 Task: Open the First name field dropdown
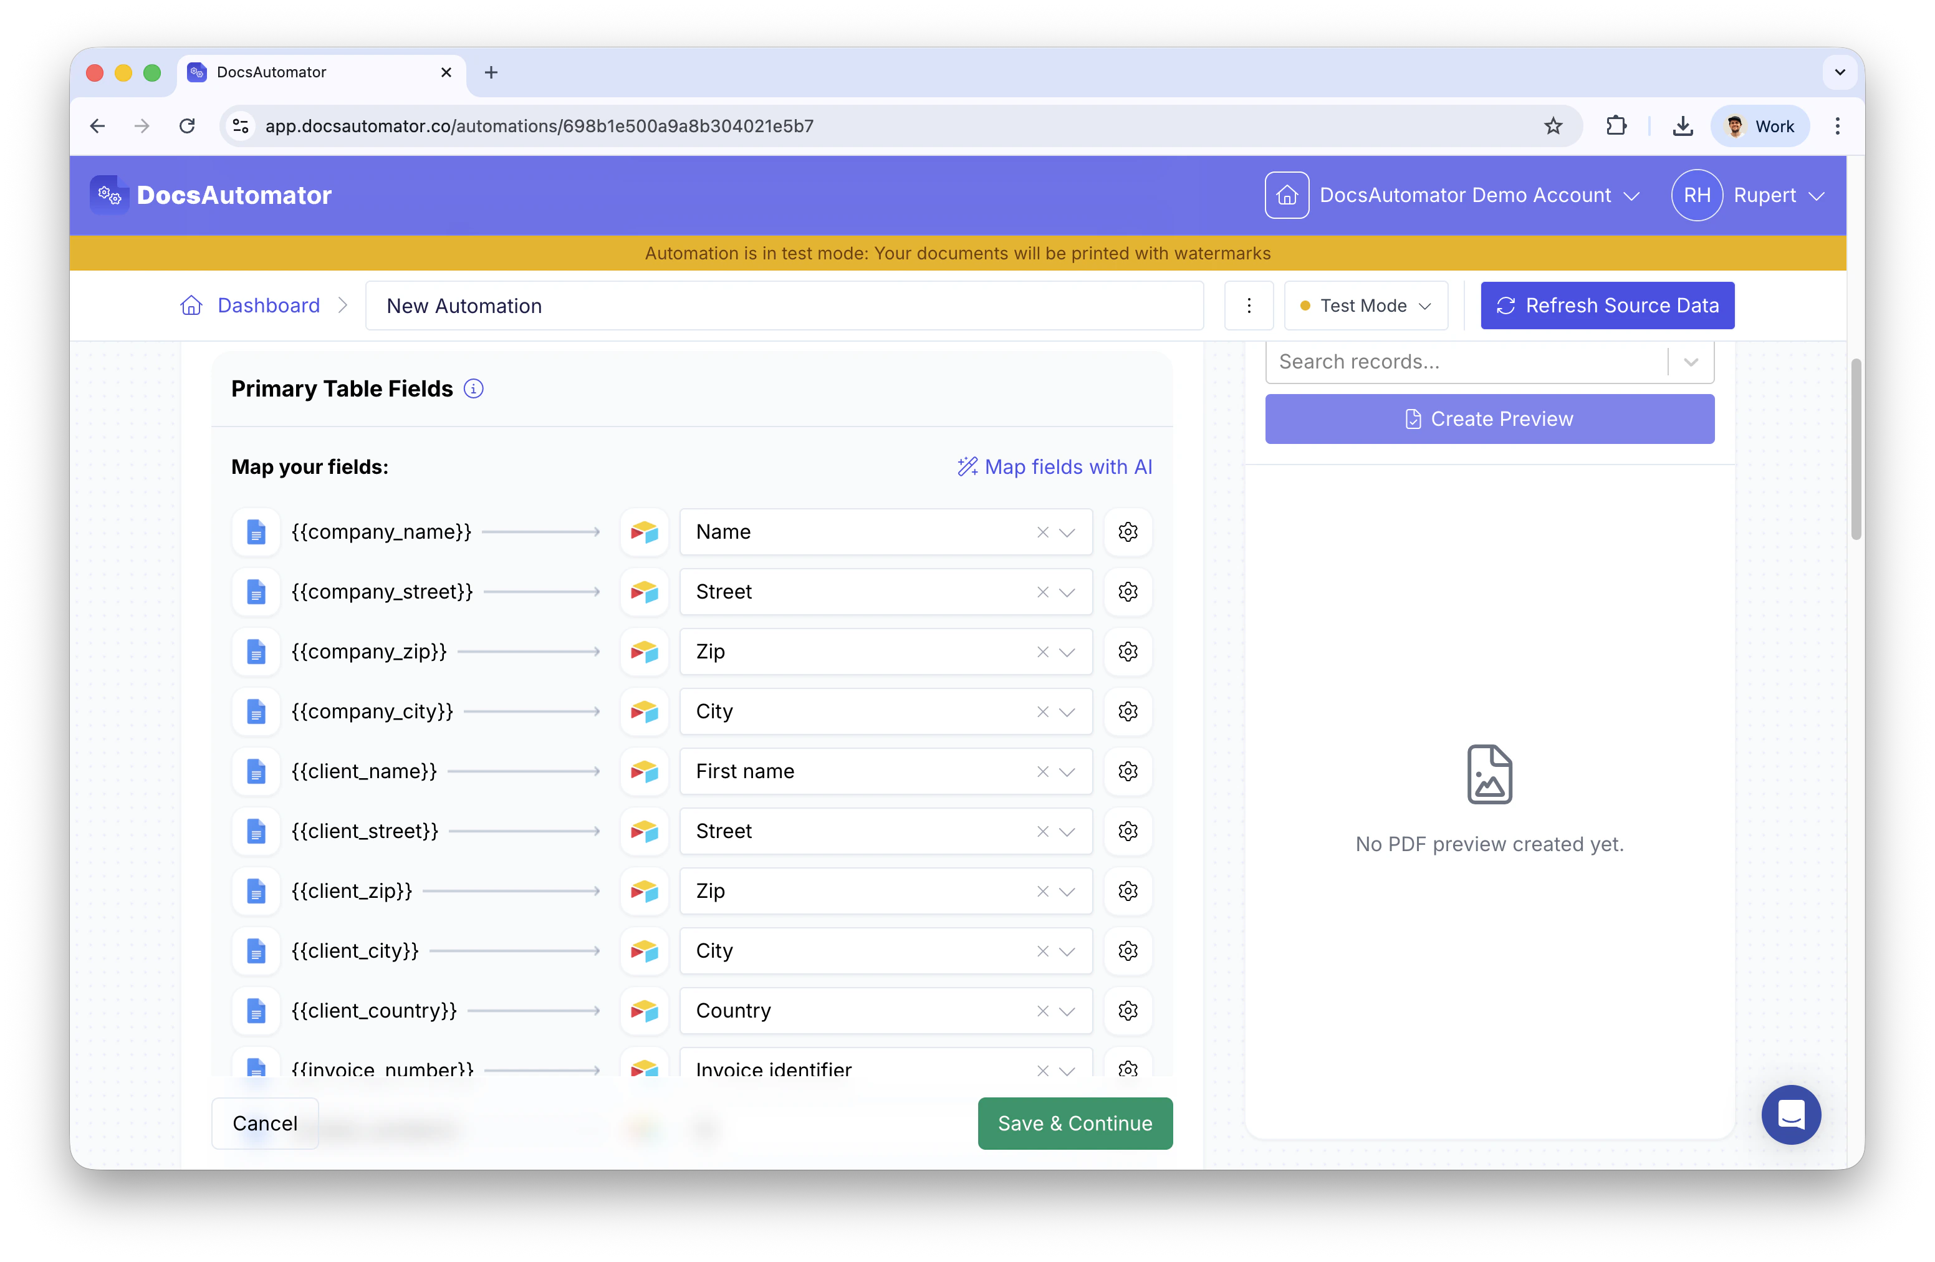point(1067,772)
